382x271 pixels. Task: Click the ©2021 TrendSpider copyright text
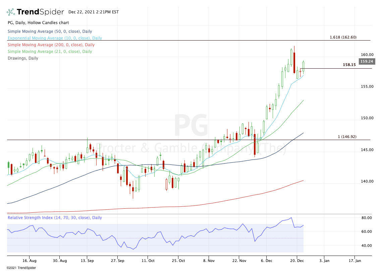[21, 268]
